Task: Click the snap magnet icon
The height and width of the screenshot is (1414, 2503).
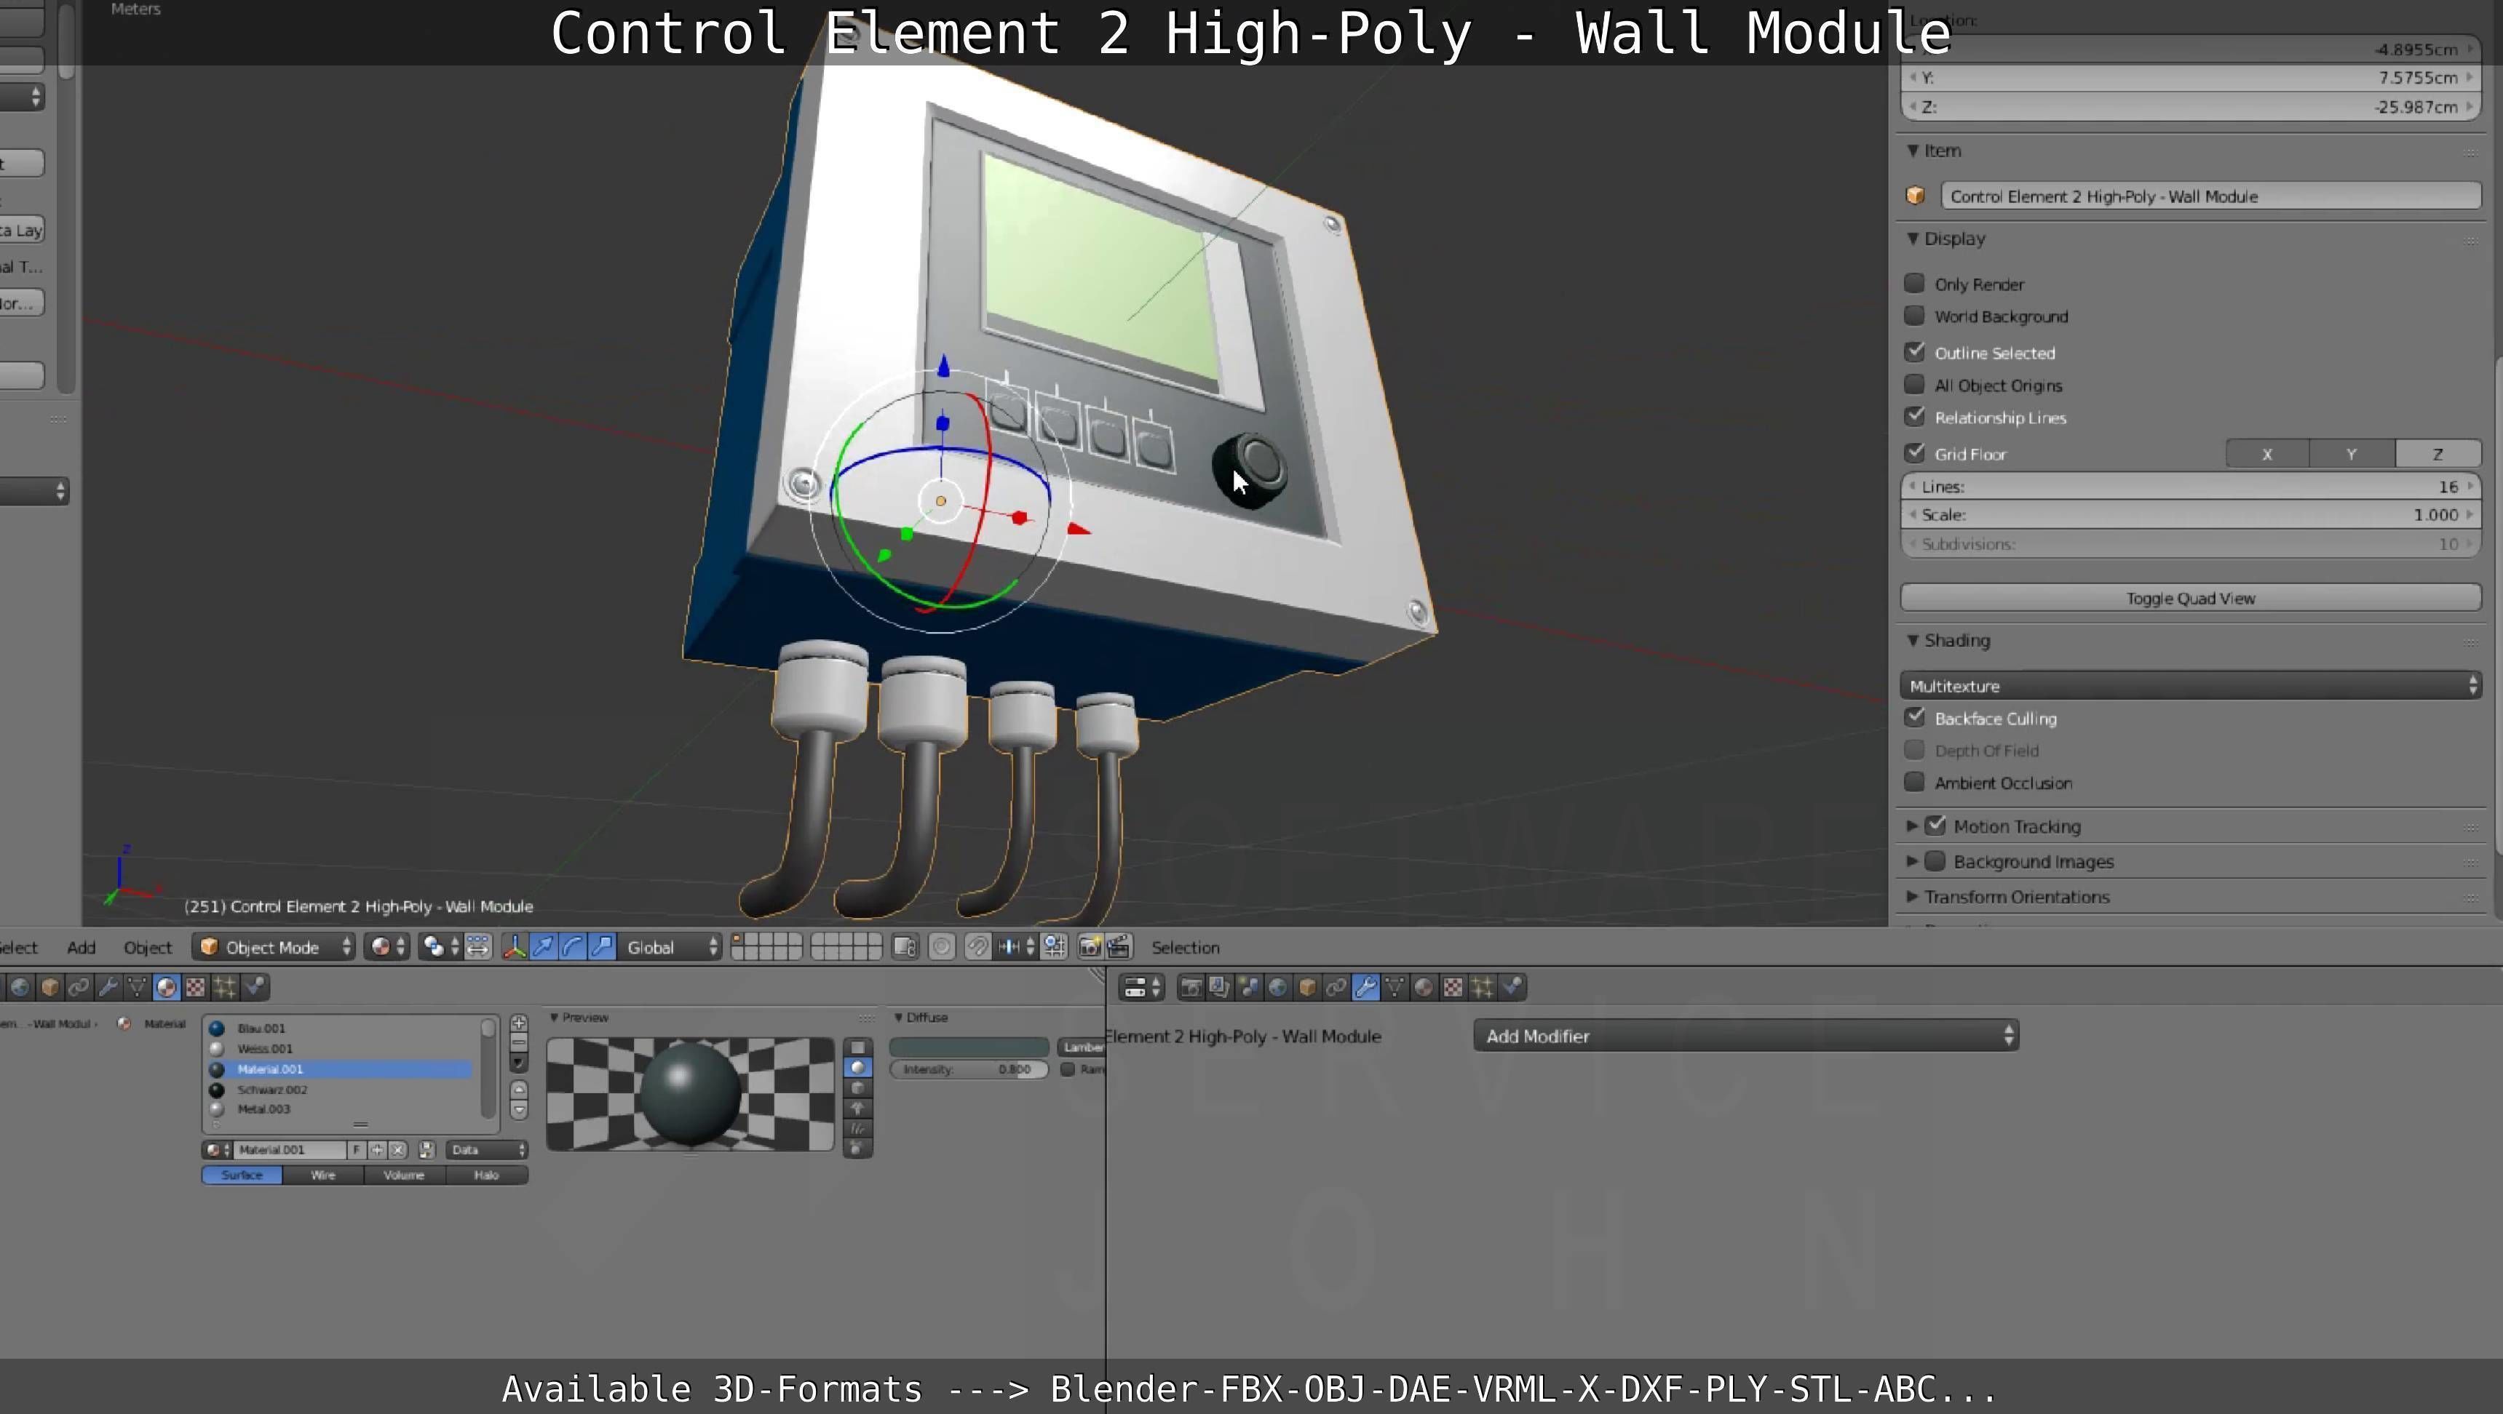Action: [977, 947]
